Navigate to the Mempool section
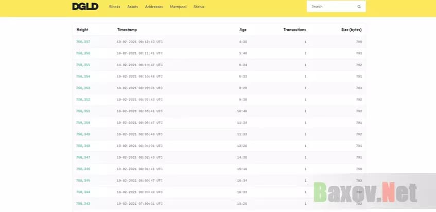 pos(178,7)
